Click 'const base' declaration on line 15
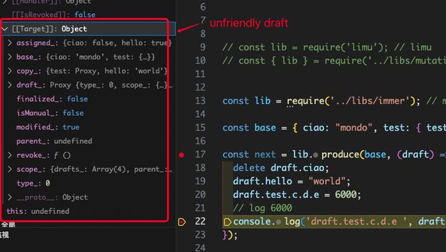The width and height of the screenshot is (446, 252). click(249, 127)
